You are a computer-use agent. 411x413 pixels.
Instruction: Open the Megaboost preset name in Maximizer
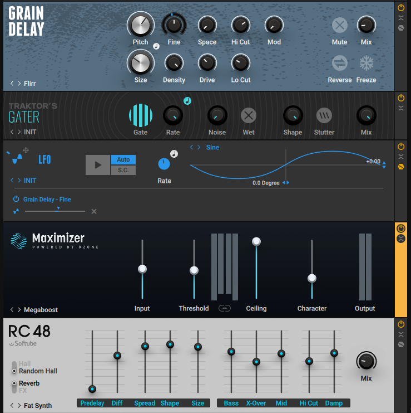tap(41, 310)
